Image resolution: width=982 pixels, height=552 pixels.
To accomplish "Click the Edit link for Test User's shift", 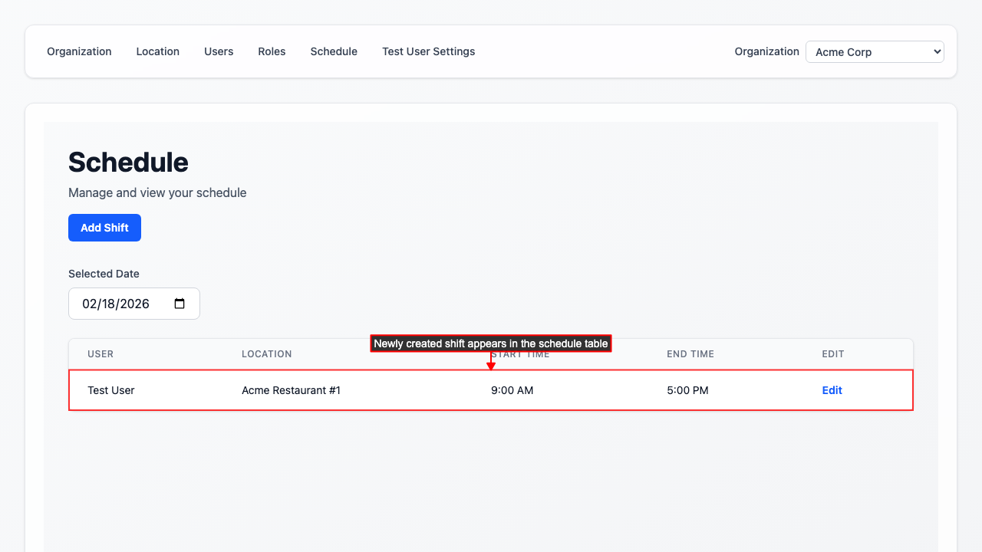I will point(832,390).
